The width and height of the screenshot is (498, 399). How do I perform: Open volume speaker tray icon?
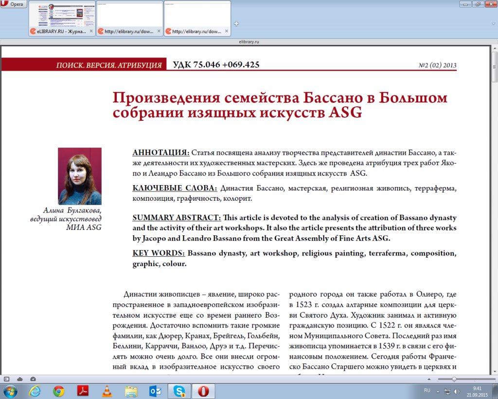point(457,392)
